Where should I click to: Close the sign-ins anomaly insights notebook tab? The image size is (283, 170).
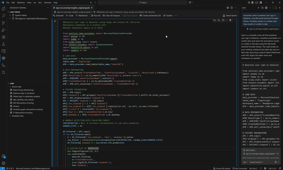tap(92, 8)
